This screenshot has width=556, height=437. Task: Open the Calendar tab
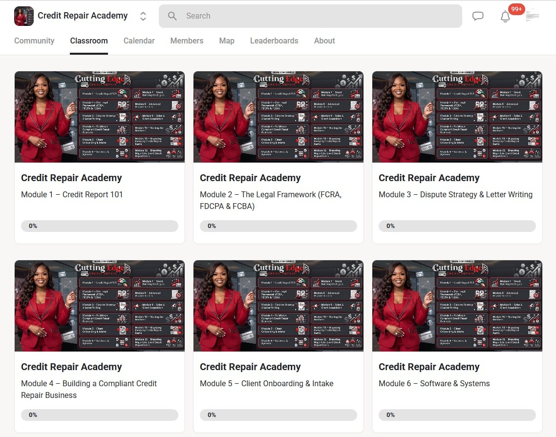[x=139, y=41]
